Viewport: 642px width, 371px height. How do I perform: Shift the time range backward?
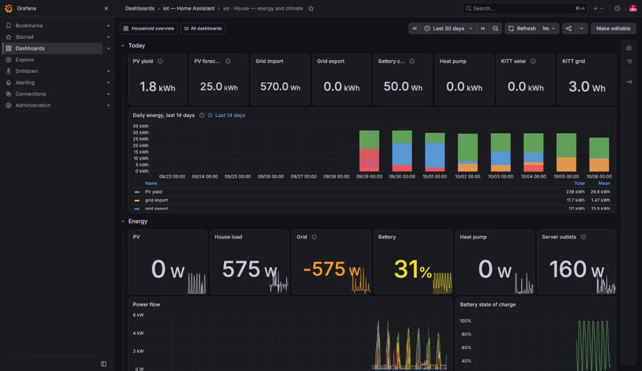point(414,28)
